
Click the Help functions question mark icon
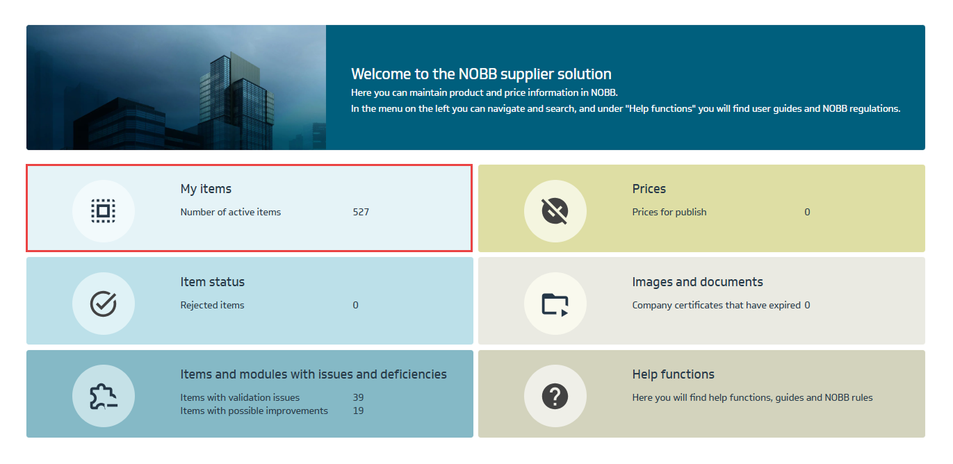click(555, 397)
